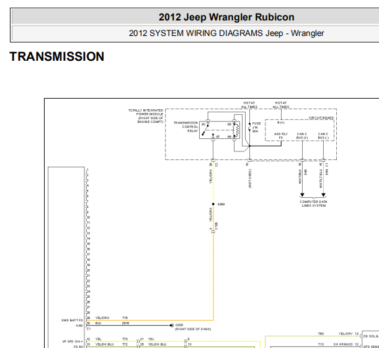Click 'HOT AT ALL TIMES' above the fuse
The width and height of the screenshot is (379, 348).
tap(249, 105)
